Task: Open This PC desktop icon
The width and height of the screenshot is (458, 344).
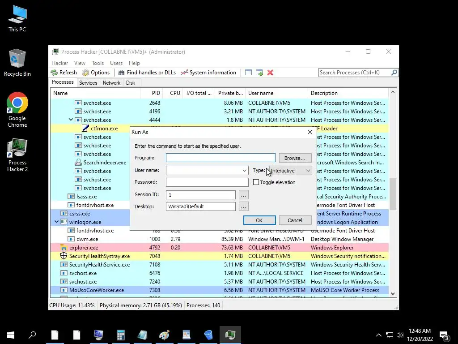Action: point(17,18)
